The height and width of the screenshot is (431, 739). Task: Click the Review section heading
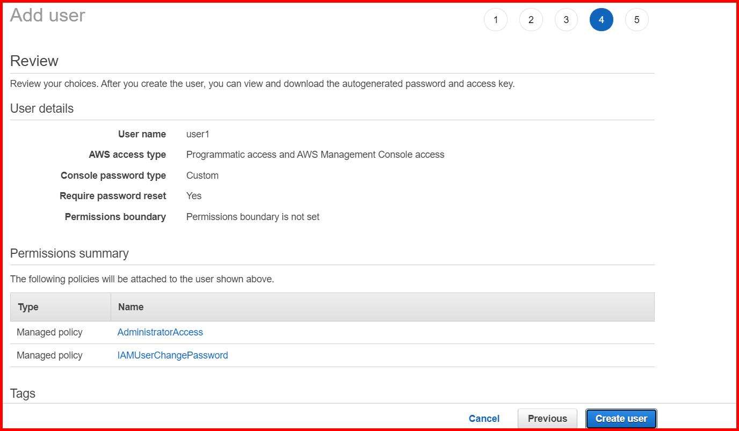34,61
